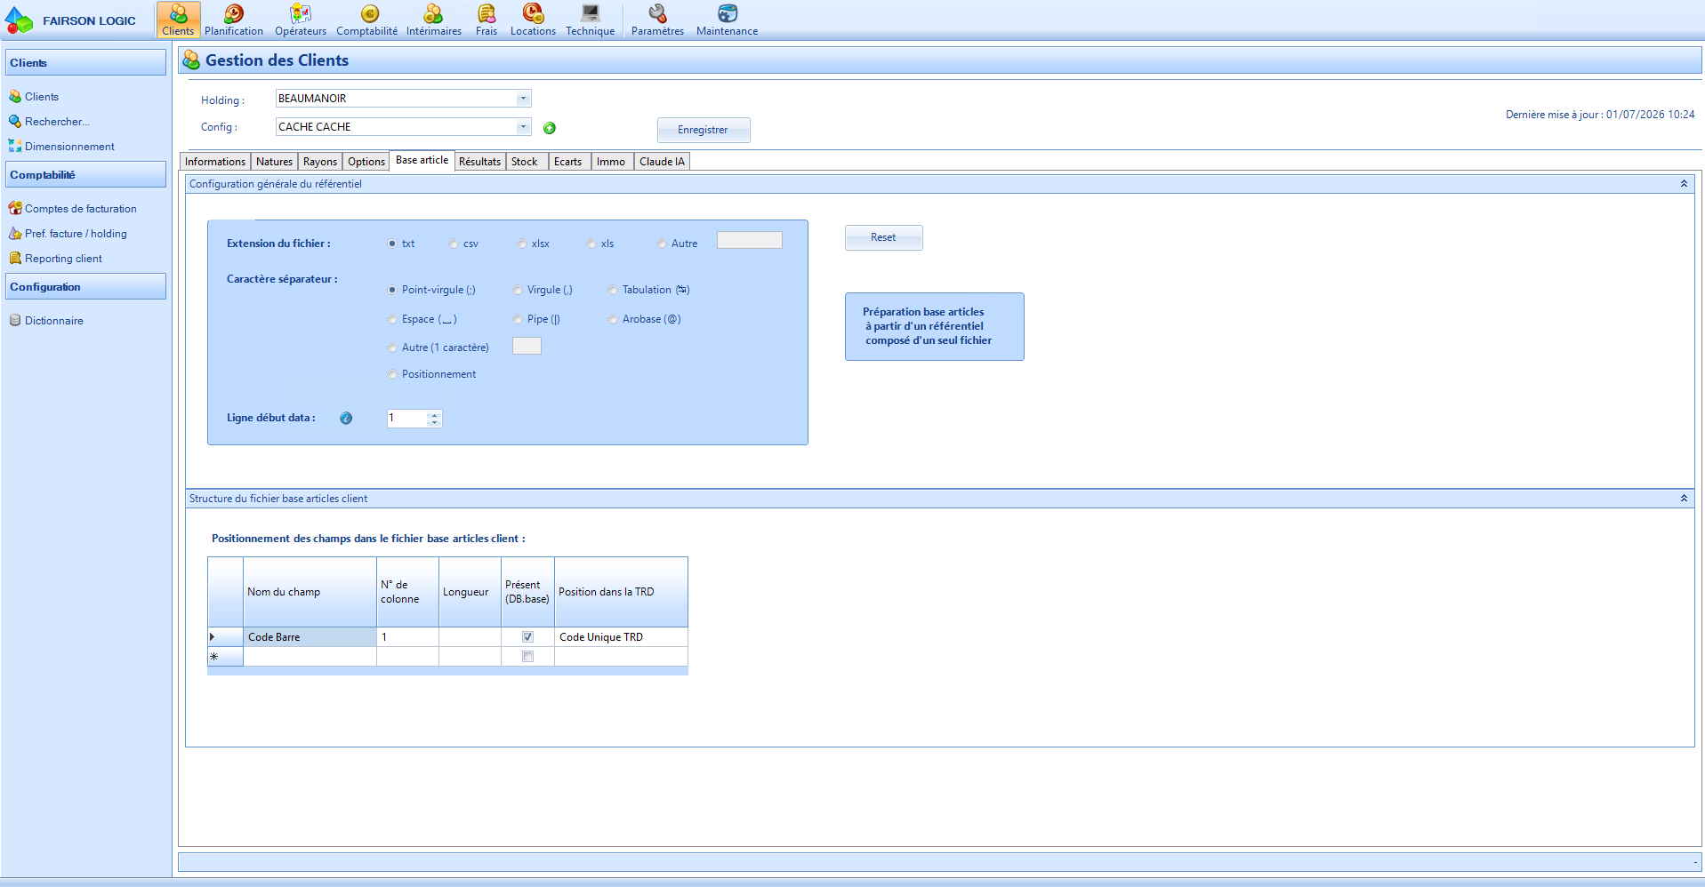This screenshot has height=887, width=1705.
Task: Select the csv file extension
Action: coord(454,244)
